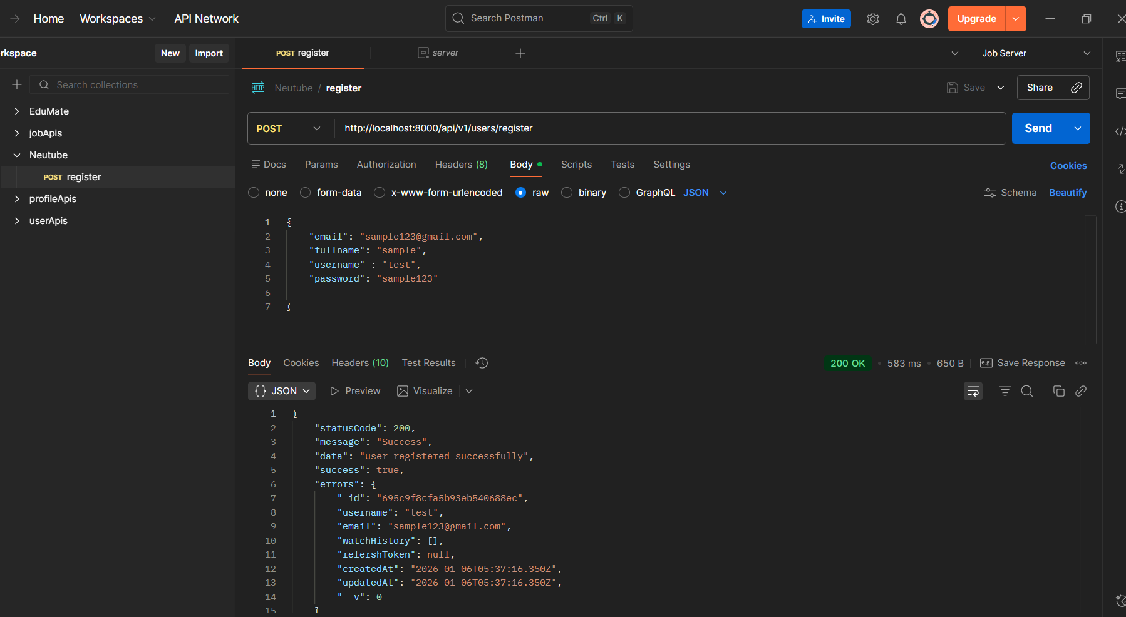
Task: Open the POST method dropdown
Action: pyautogui.click(x=288, y=128)
